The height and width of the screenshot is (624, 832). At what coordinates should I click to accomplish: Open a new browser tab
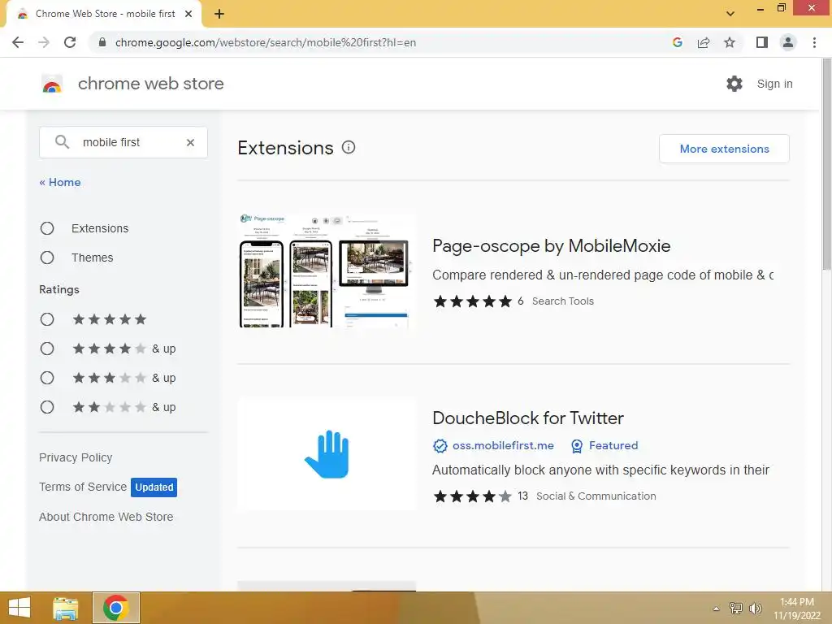pos(219,14)
